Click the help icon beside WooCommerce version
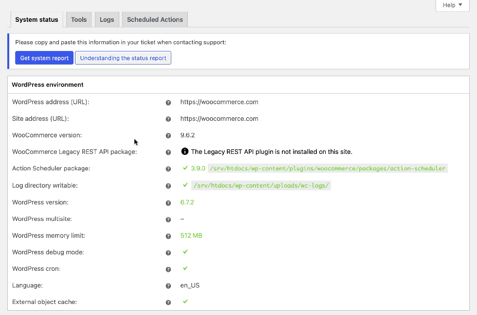The height and width of the screenshot is (315, 477). 168,135
